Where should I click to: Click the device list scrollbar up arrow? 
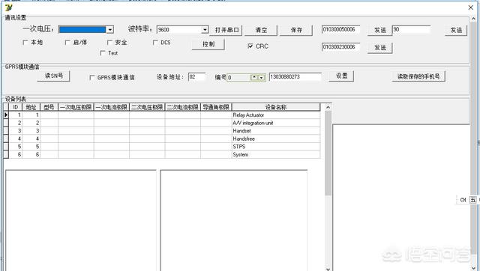(328, 107)
